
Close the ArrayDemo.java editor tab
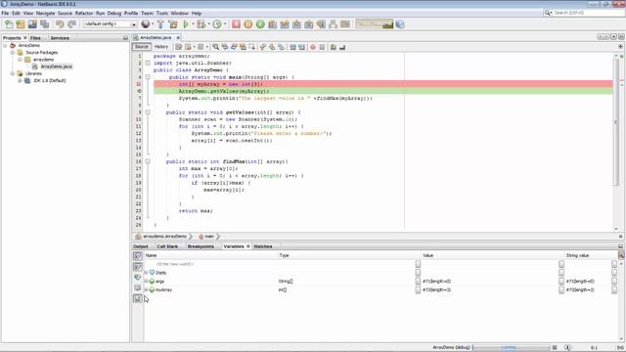coord(178,37)
